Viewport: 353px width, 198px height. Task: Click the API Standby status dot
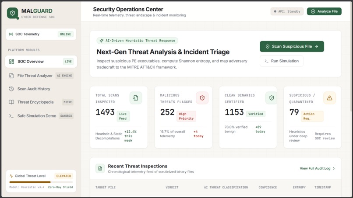275,11
